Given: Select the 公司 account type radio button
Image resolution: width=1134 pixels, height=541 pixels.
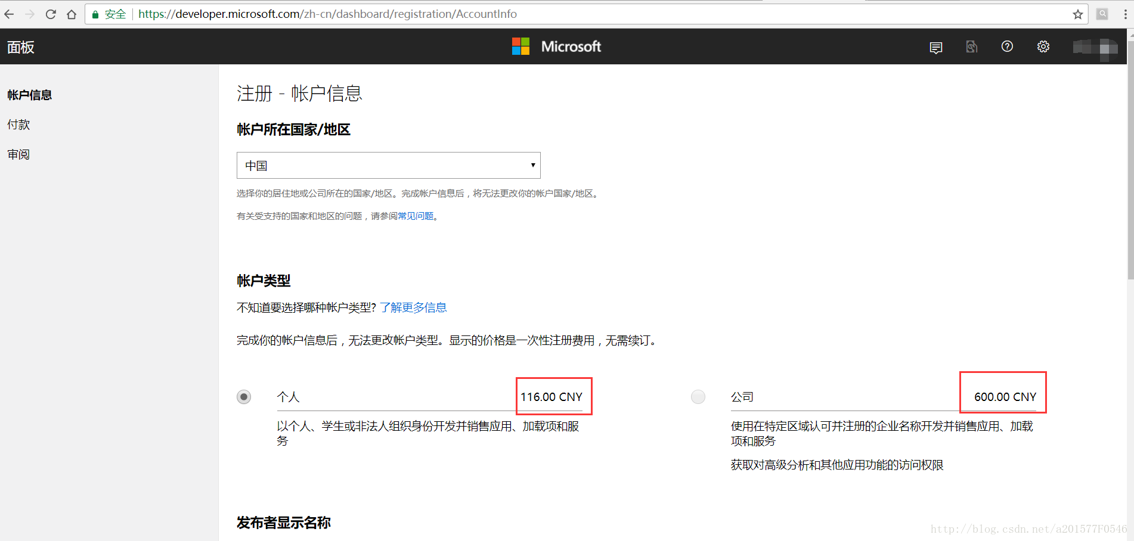Looking at the screenshot, I should pyautogui.click(x=698, y=397).
